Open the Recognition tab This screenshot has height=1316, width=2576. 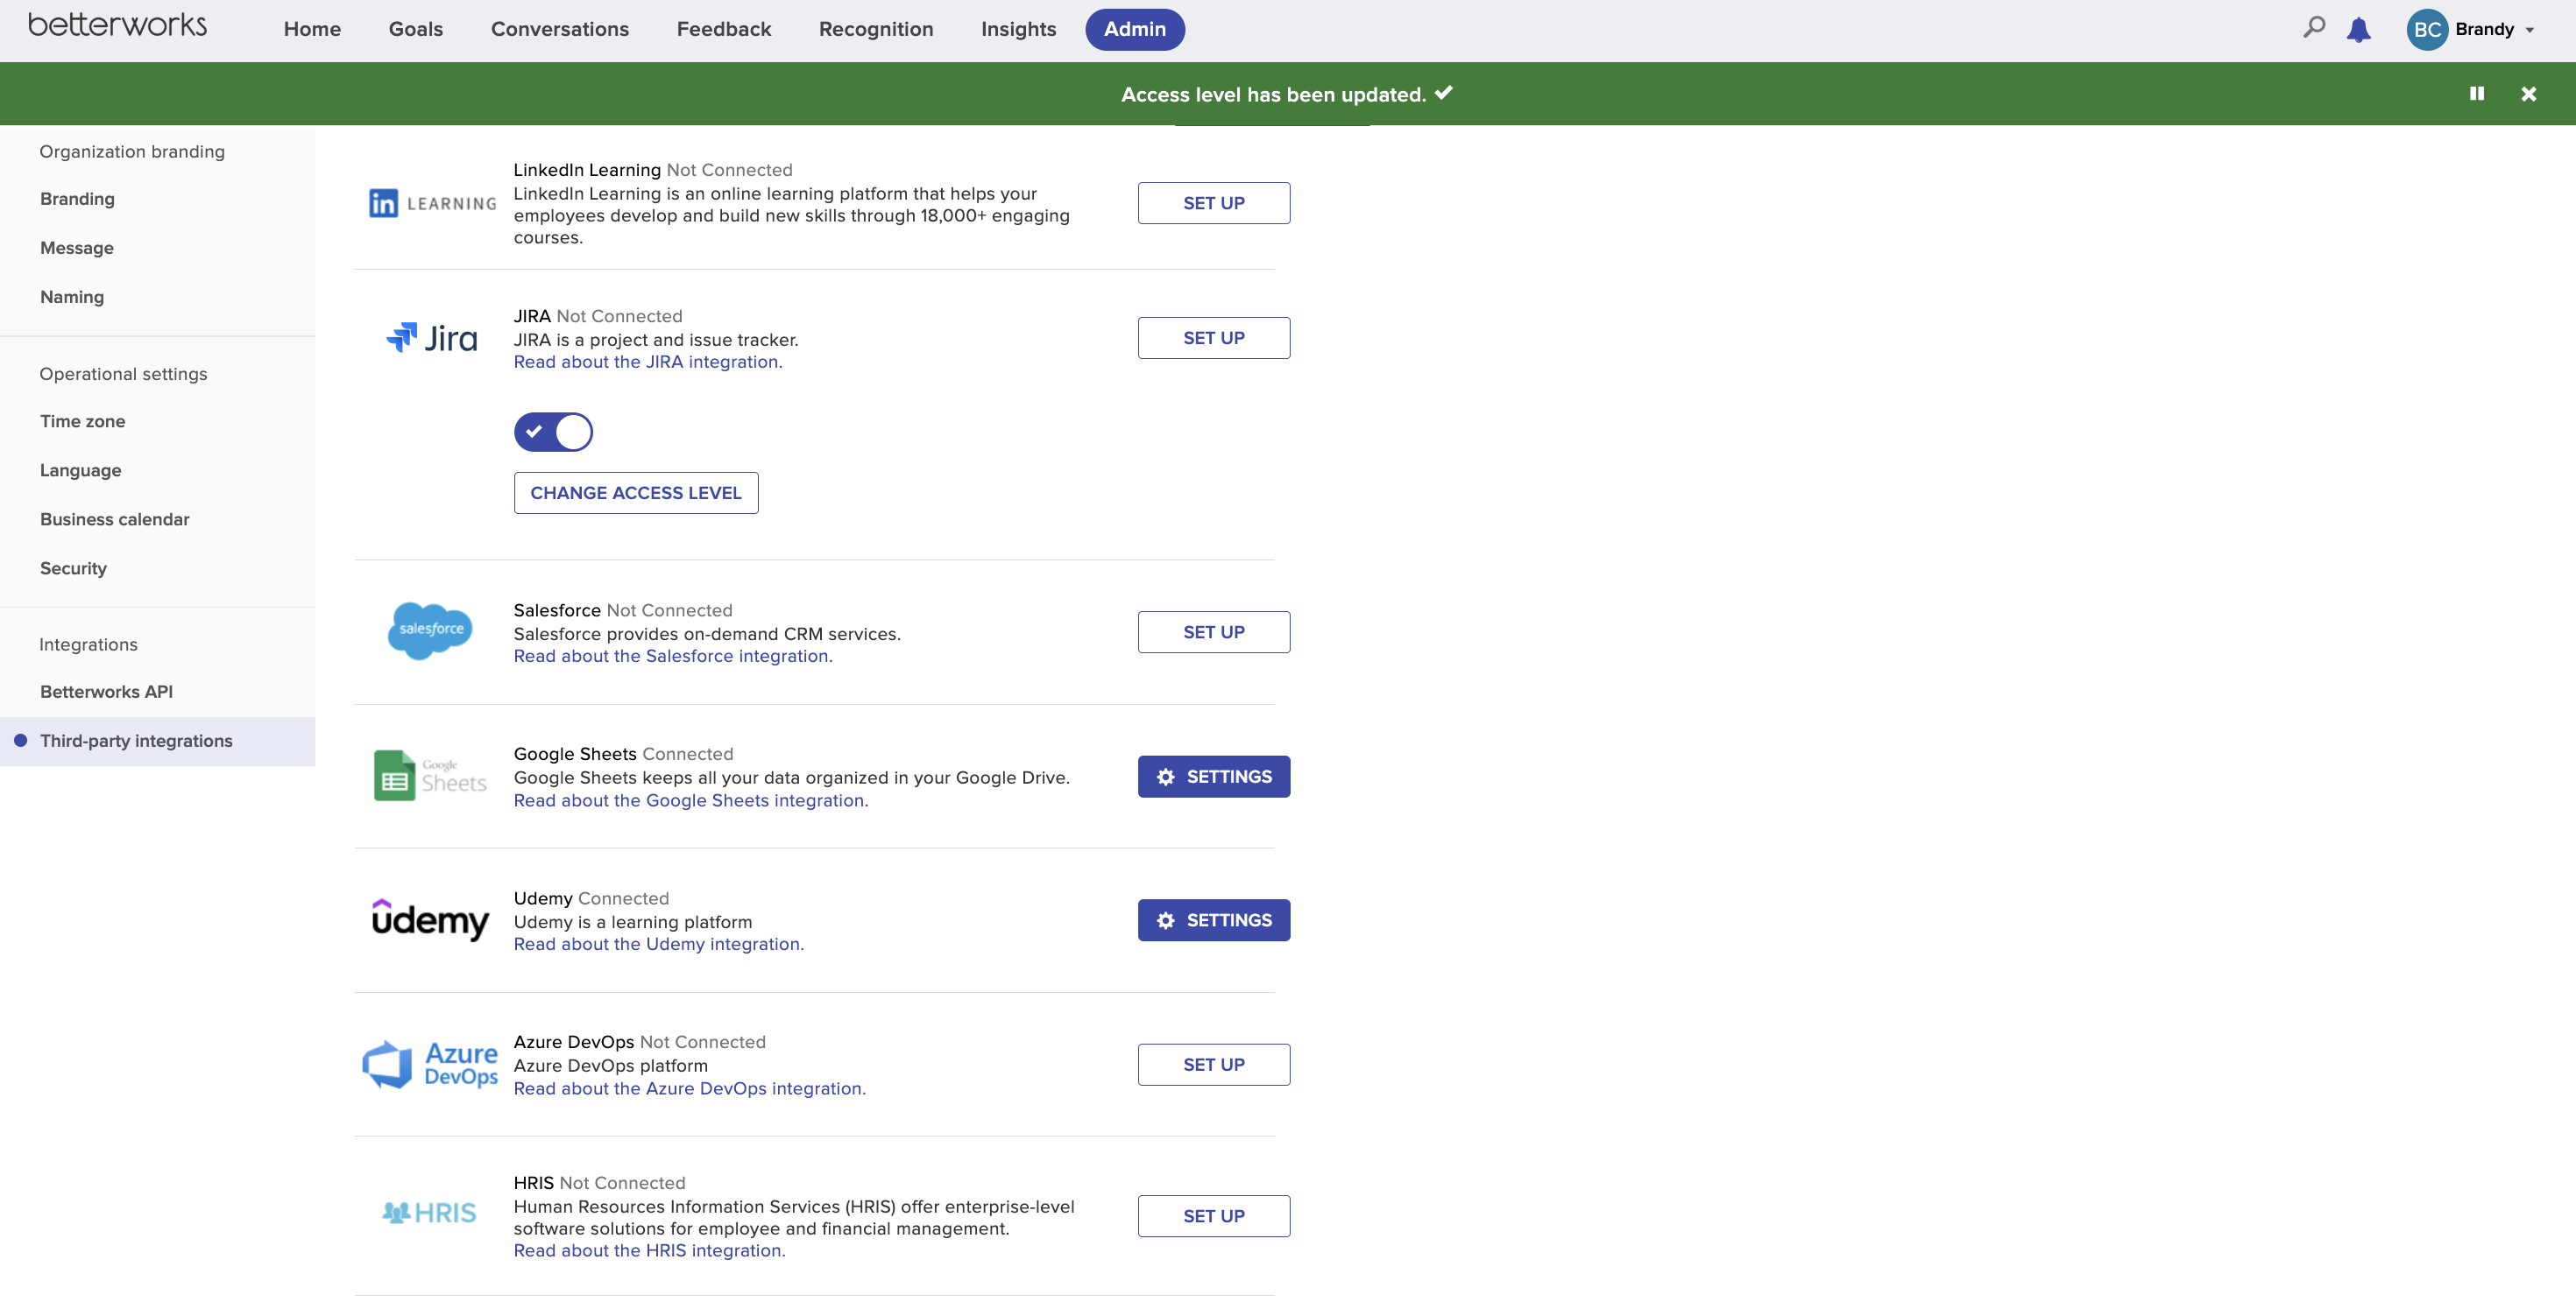coord(876,29)
